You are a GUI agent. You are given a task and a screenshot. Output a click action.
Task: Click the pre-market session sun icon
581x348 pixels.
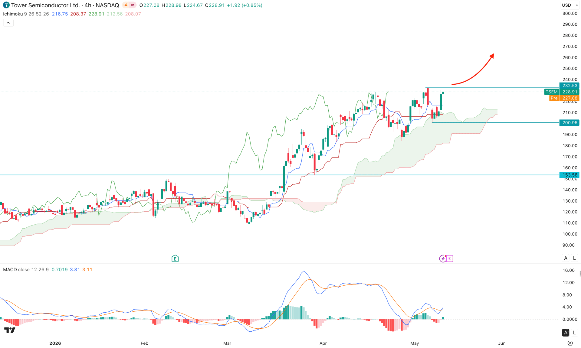click(126, 5)
